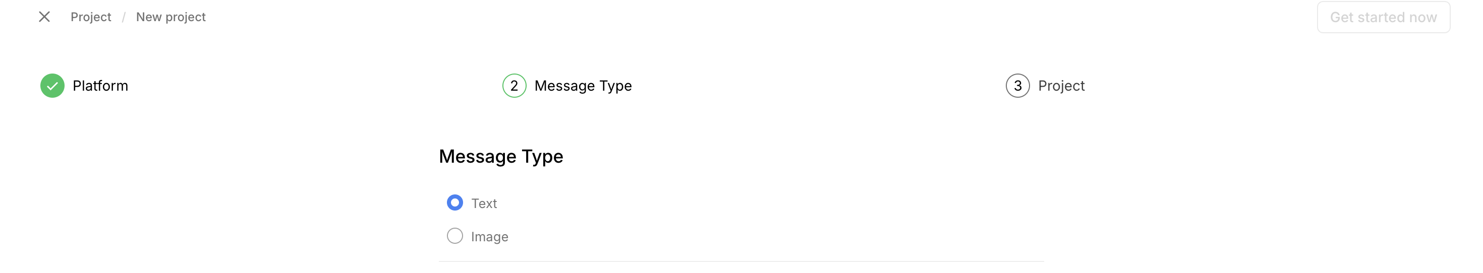Click the step 2 number circle
The image size is (1483, 273).
pyautogui.click(x=514, y=86)
